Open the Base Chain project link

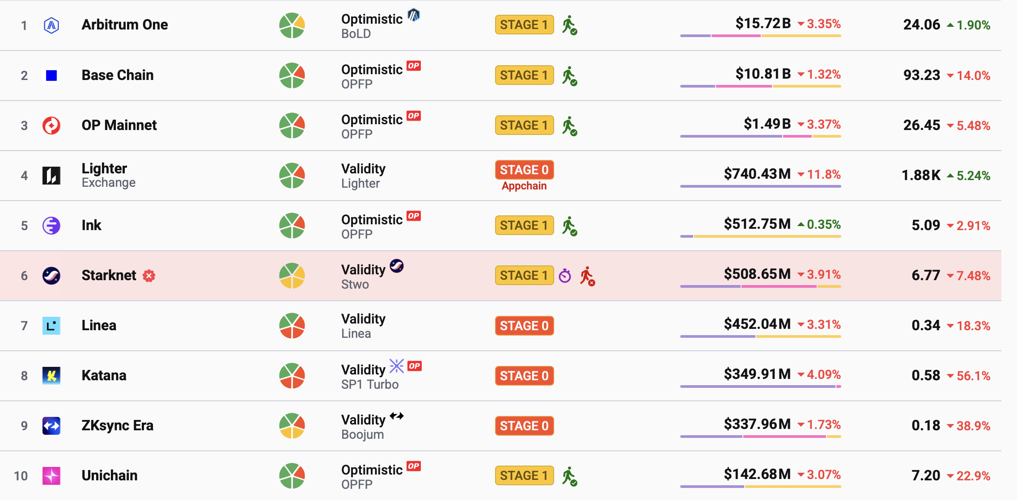tap(118, 75)
